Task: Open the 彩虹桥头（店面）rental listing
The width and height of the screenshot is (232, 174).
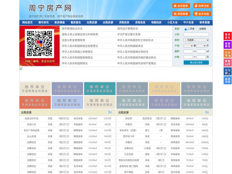Action: pos(128,130)
